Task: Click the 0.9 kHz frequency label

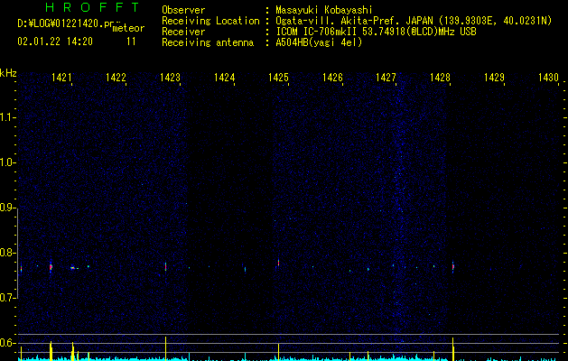Action: [x=7, y=208]
